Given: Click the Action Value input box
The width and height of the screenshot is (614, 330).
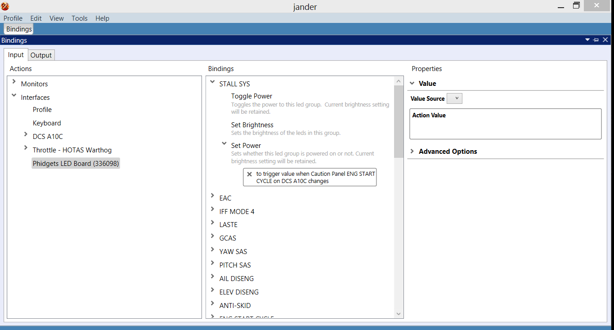Looking at the screenshot, I should 505,124.
